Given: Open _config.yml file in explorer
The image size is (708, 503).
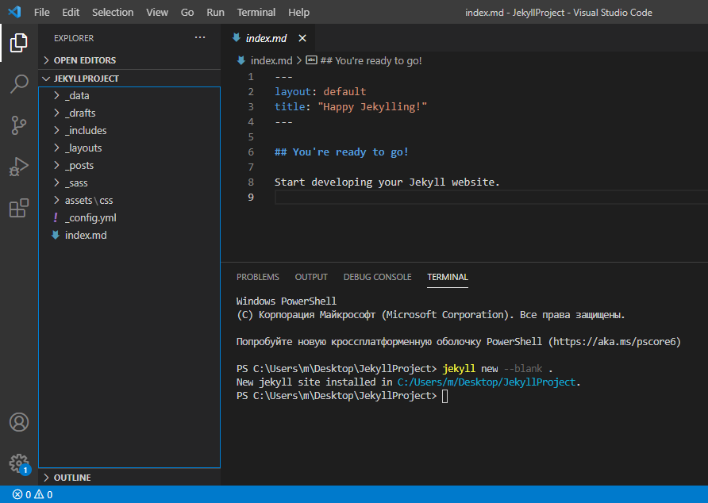Looking at the screenshot, I should (90, 217).
